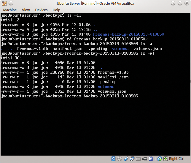This screenshot has height=163, width=191.
Task: Click 'freenas-v1.db' in the long listing
Action: 113,72
